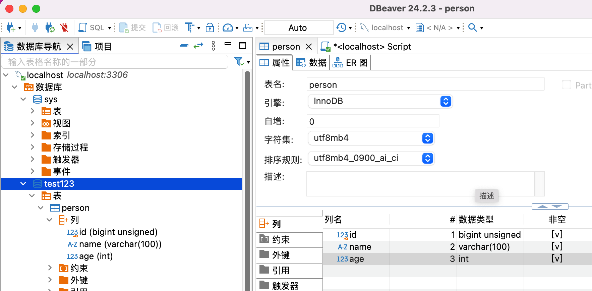Click the 提交 commit button
592x291 pixels.
click(132, 27)
